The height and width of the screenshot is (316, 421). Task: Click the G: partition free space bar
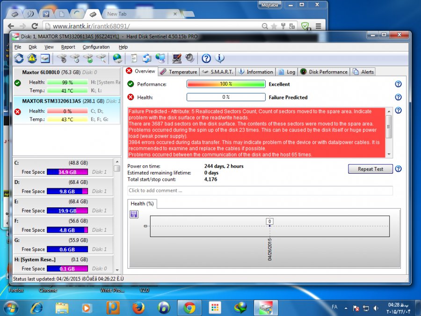pyautogui.click(x=67, y=250)
